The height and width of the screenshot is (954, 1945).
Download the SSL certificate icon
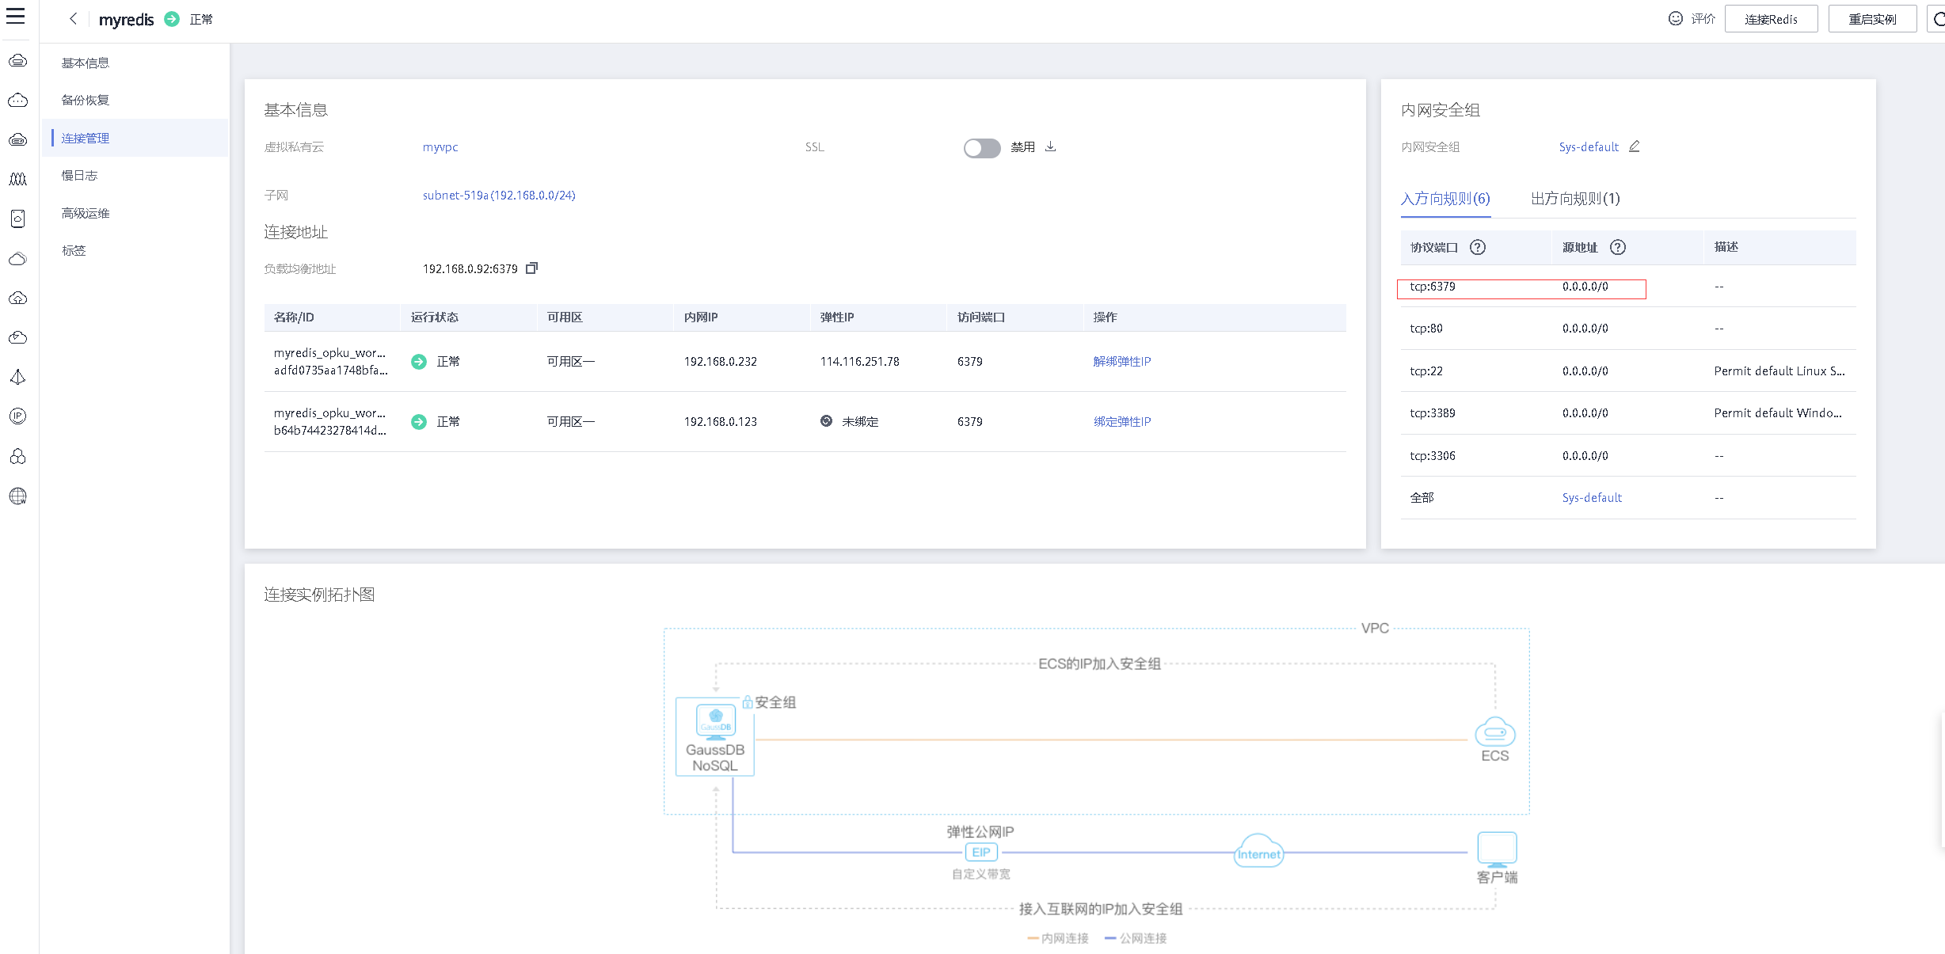tap(1050, 146)
